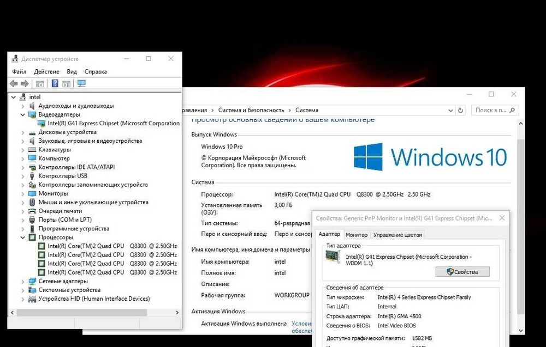Click Device Manager horizontal scrollbar left arrow
Image resolution: width=546 pixels, height=347 pixels.
coord(12,313)
